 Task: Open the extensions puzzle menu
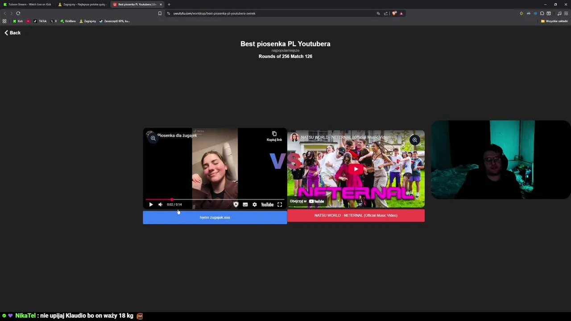[x=542, y=13]
